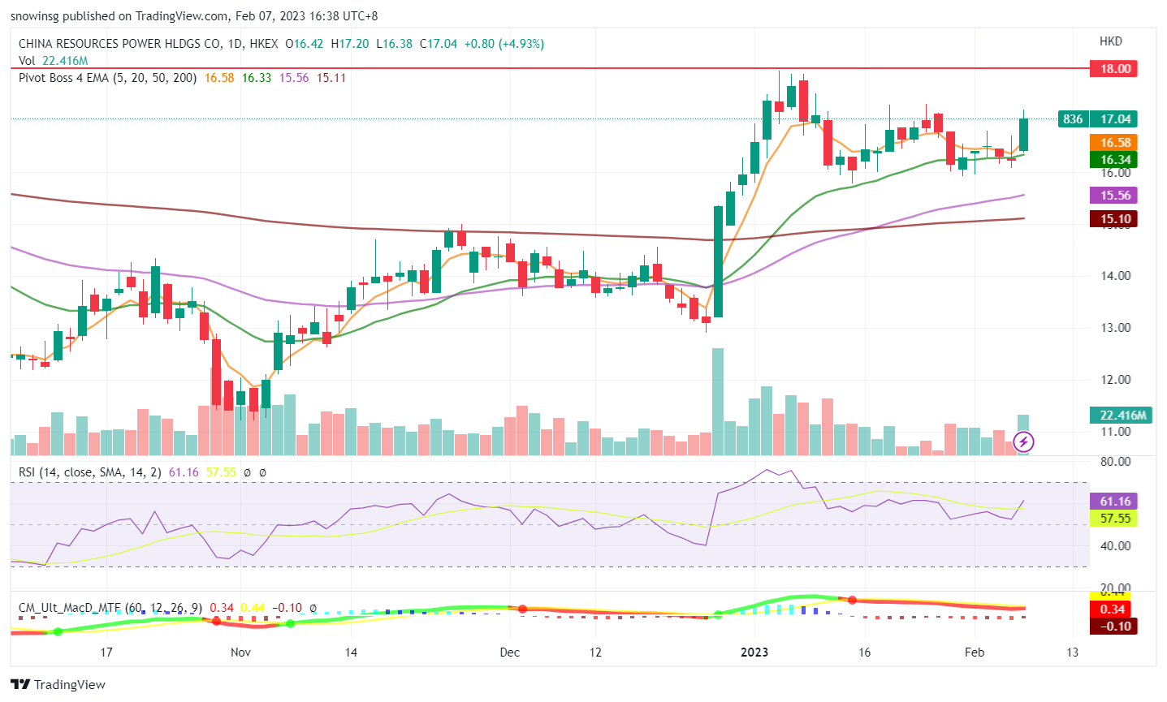Click the RSI SMA label 57.55
Viewport: 1167px width, 702px height.
click(x=1114, y=519)
